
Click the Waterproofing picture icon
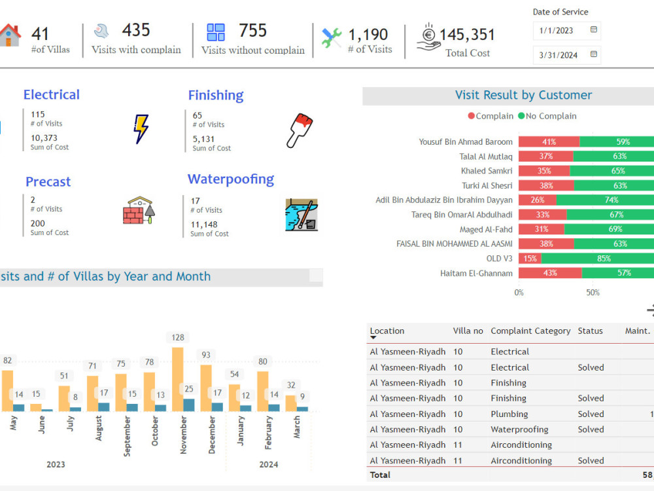point(302,213)
